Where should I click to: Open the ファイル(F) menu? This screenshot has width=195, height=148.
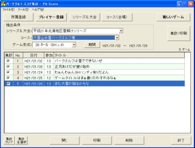point(8,9)
